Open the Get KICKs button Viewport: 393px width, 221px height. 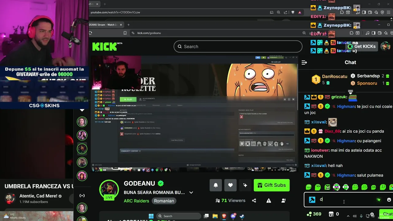click(362, 46)
